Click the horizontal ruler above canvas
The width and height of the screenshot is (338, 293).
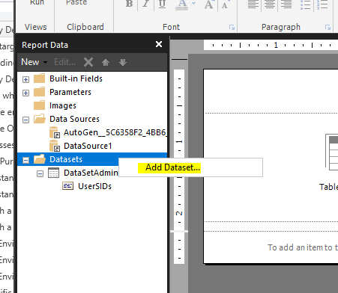(271, 45)
